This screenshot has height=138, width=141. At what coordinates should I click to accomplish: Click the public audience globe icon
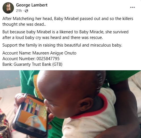[26, 11]
